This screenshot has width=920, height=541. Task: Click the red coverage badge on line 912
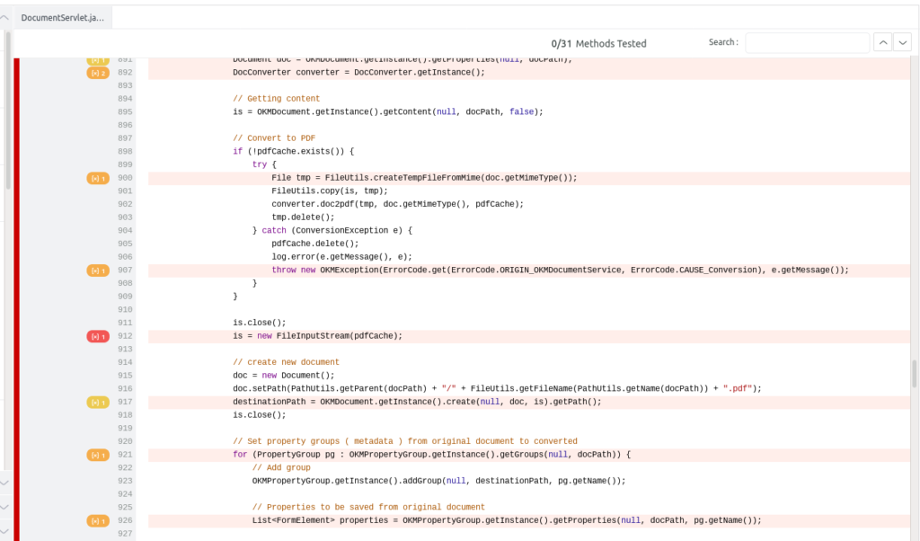[97, 335]
